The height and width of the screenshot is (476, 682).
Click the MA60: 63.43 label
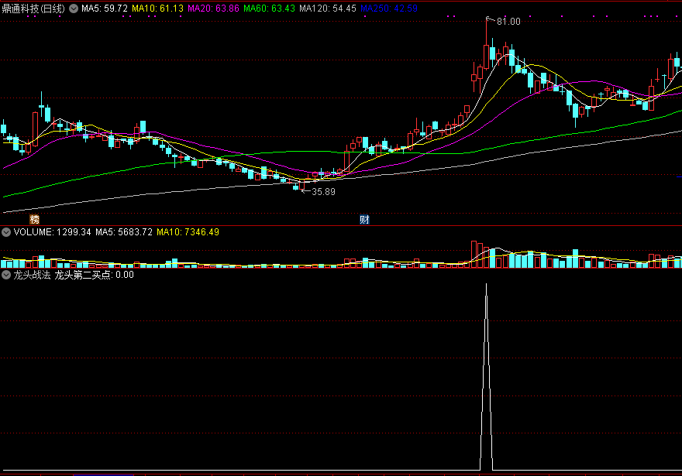269,9
